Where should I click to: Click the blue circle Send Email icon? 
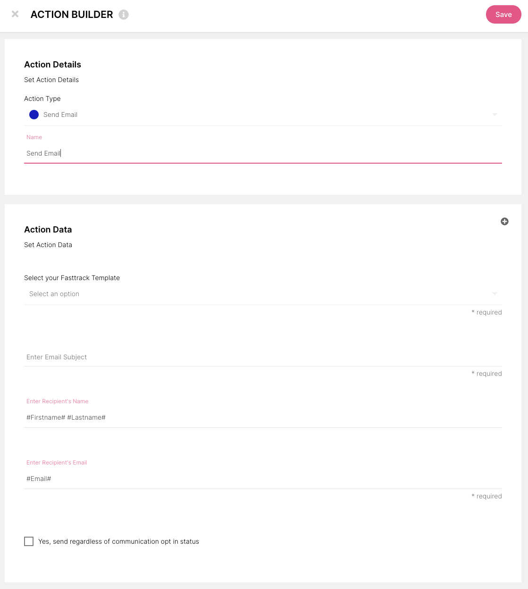click(x=34, y=115)
